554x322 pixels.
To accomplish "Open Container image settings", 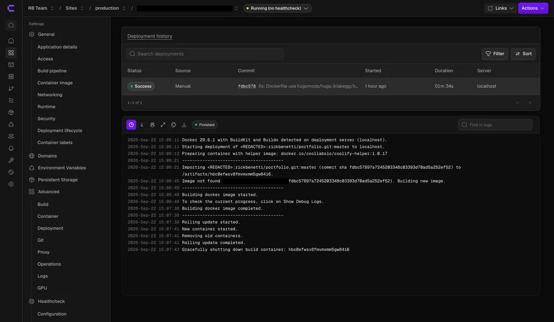I will [55, 83].
